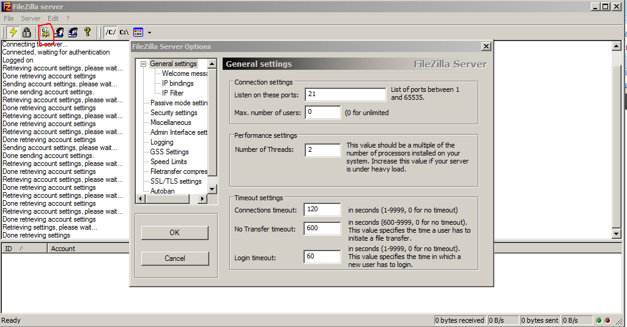Open the ? help menu
Image resolution: width=627 pixels, height=327 pixels.
coord(67,18)
